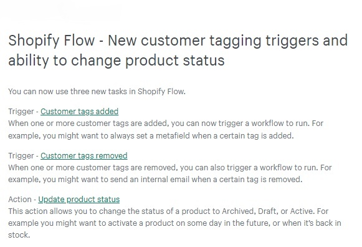Follow the "Update product status" link

pyautogui.click(x=79, y=199)
